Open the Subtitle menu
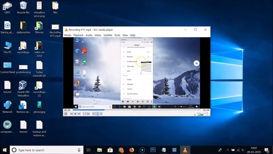 coord(108,35)
